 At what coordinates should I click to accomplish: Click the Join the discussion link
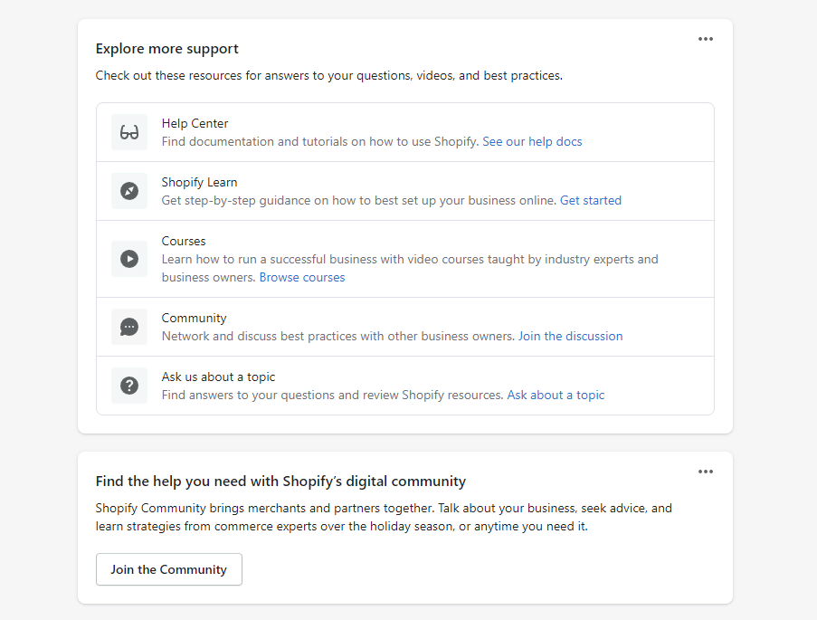click(570, 337)
